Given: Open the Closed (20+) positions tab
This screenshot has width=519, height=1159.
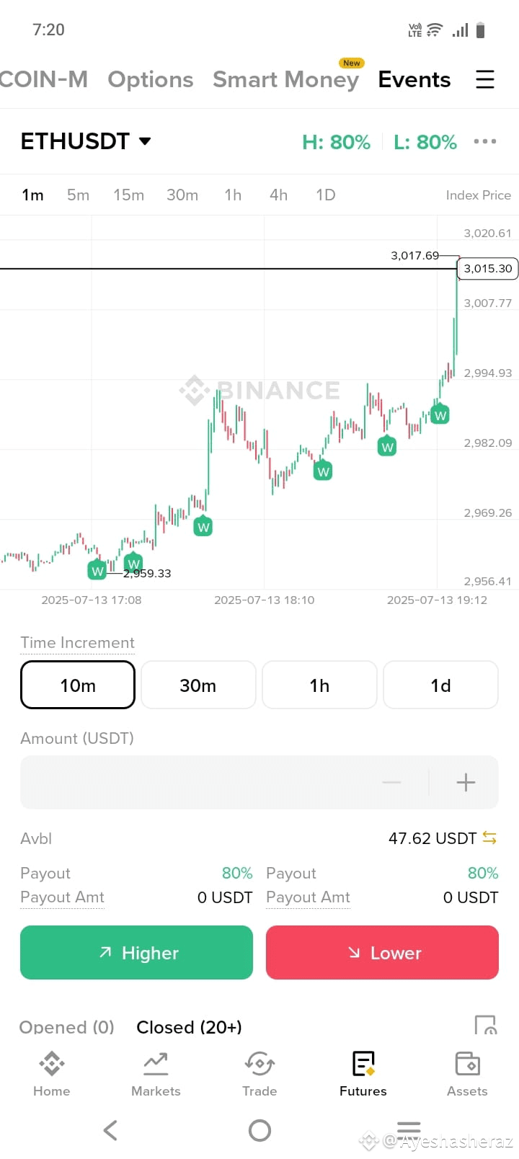Looking at the screenshot, I should click(189, 1026).
